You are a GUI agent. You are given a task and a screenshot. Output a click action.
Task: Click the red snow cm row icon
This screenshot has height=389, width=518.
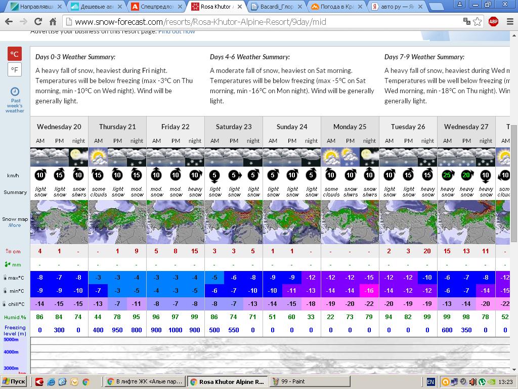click(8, 251)
